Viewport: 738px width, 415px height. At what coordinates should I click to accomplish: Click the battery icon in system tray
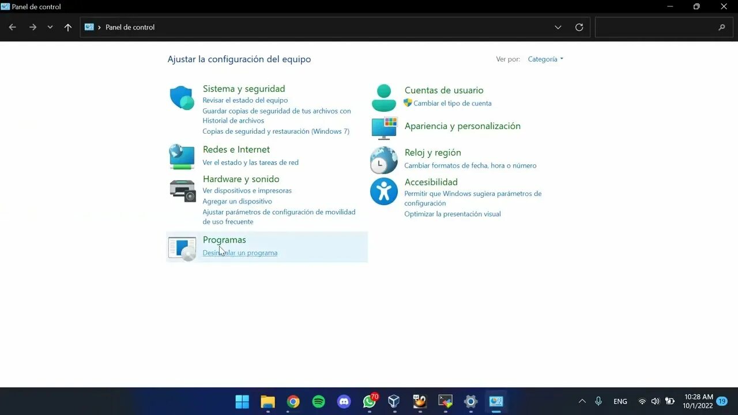click(x=670, y=401)
